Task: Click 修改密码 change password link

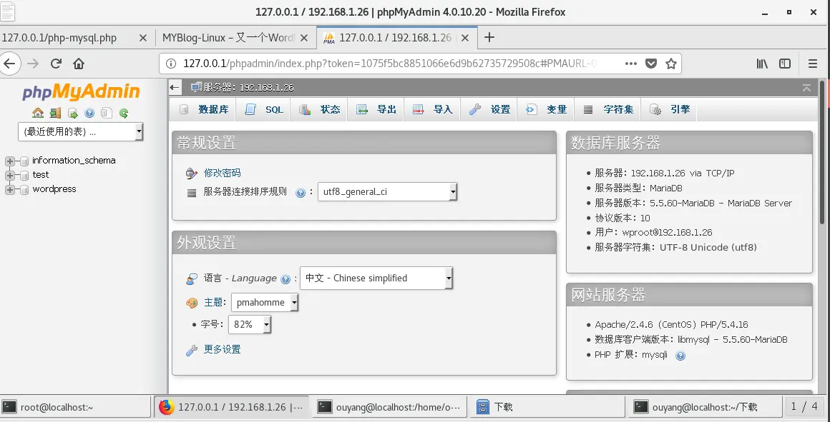Action: [223, 173]
